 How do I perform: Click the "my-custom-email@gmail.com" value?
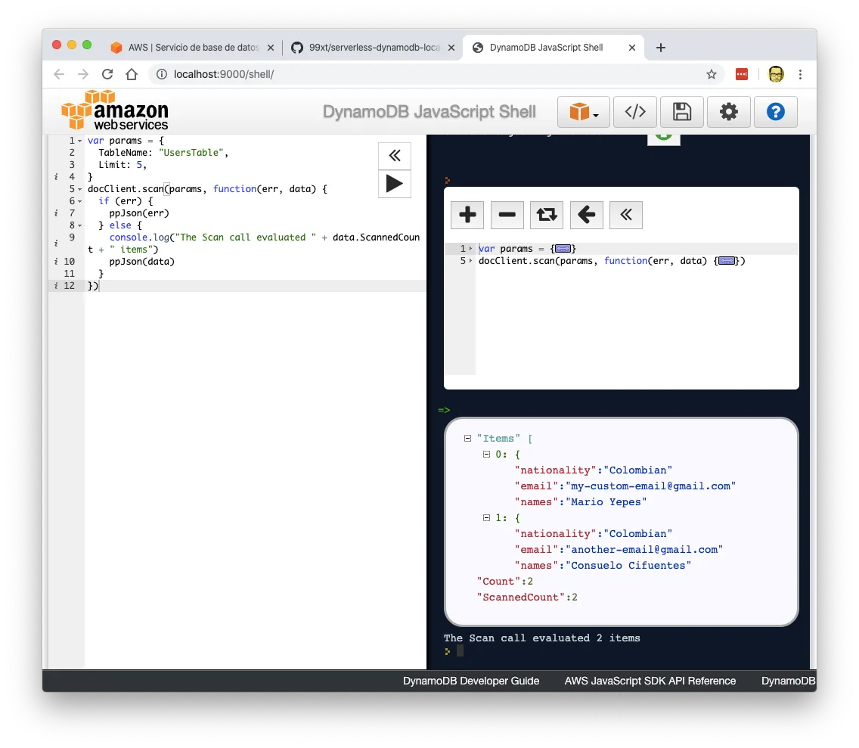tap(651, 486)
